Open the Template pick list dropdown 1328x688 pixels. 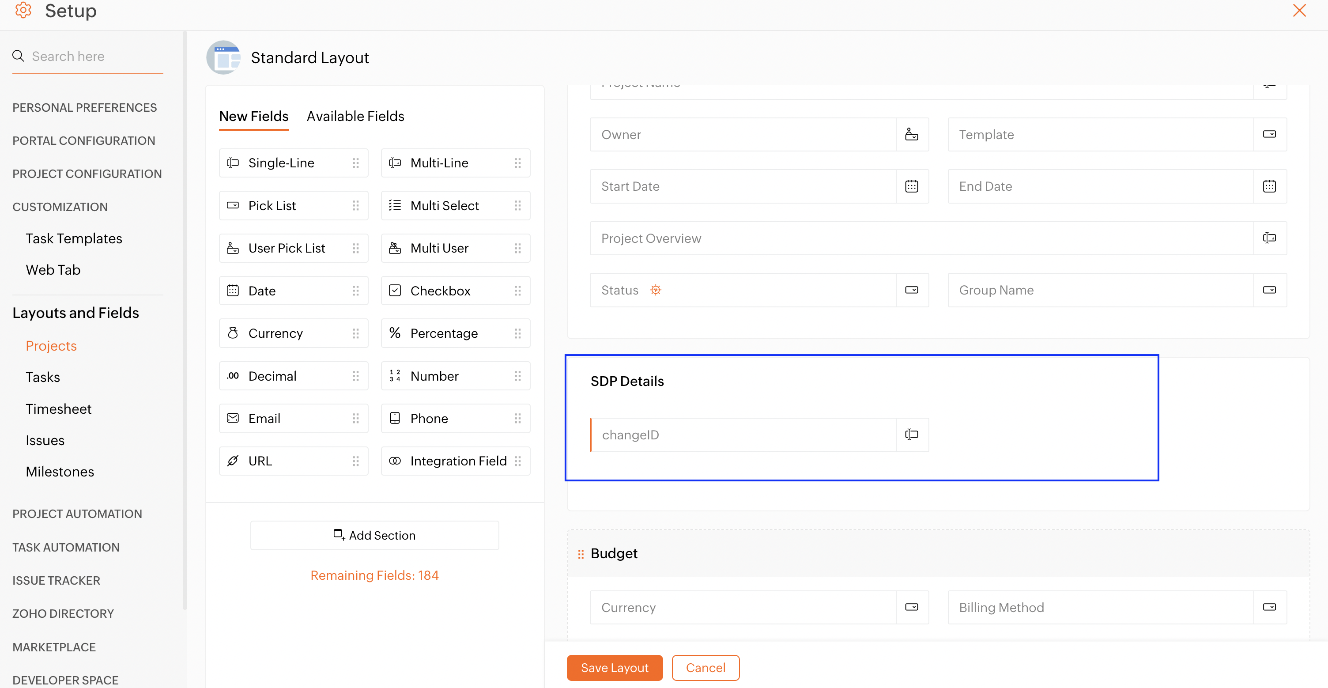(1269, 135)
